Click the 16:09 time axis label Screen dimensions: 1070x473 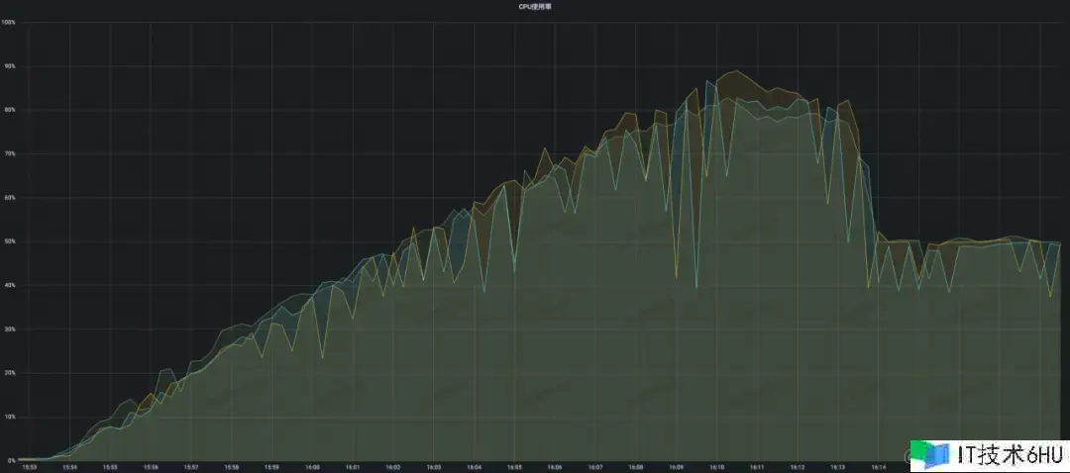click(677, 467)
